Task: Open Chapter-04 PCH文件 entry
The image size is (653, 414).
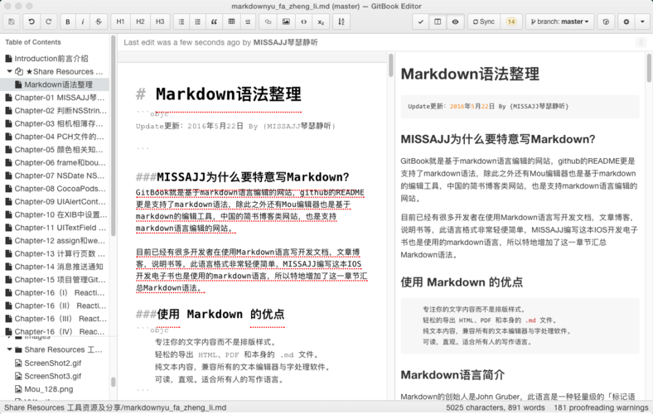Action: point(55,137)
